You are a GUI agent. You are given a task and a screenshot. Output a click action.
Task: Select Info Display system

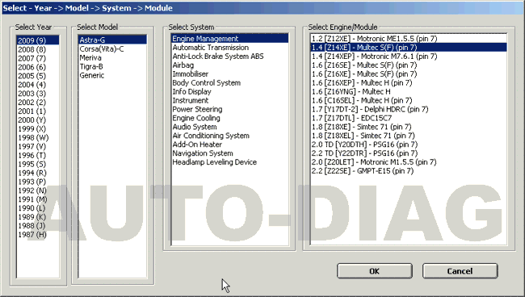tap(229, 91)
